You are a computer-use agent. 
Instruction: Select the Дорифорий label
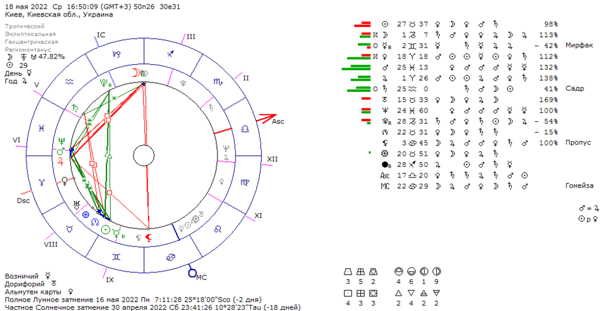[x=25, y=283]
